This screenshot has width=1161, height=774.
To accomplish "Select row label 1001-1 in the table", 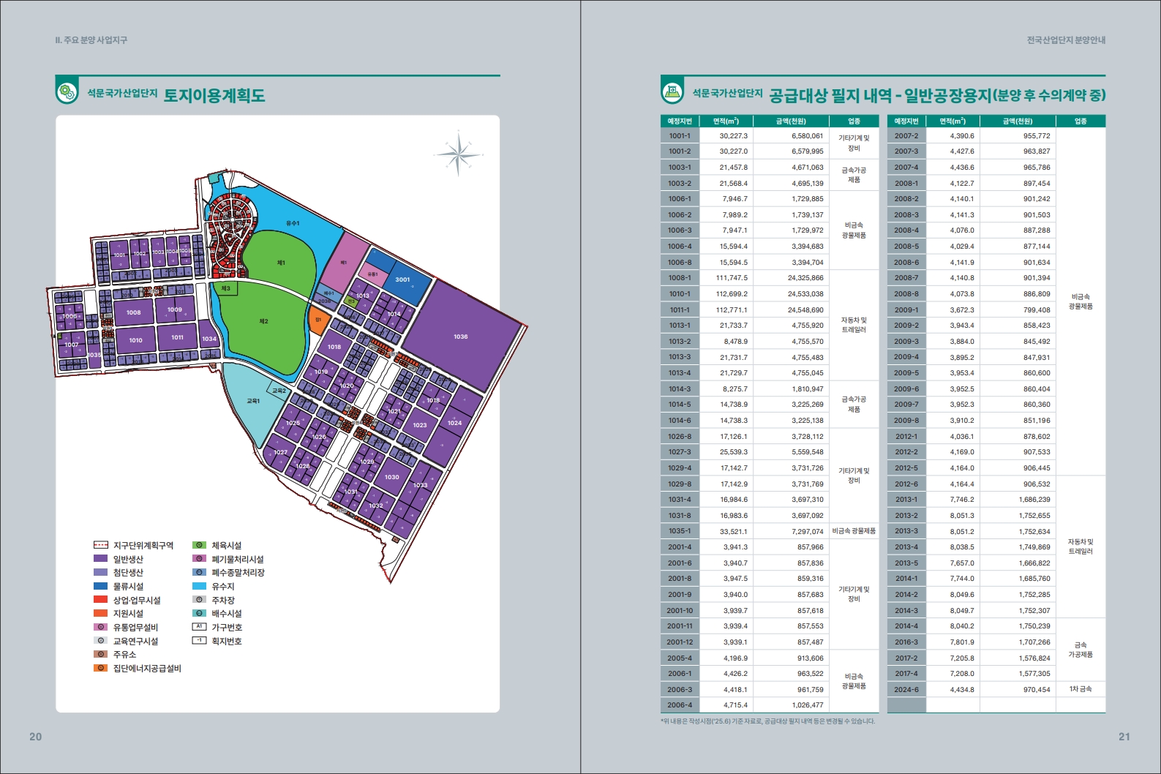I will coord(680,135).
